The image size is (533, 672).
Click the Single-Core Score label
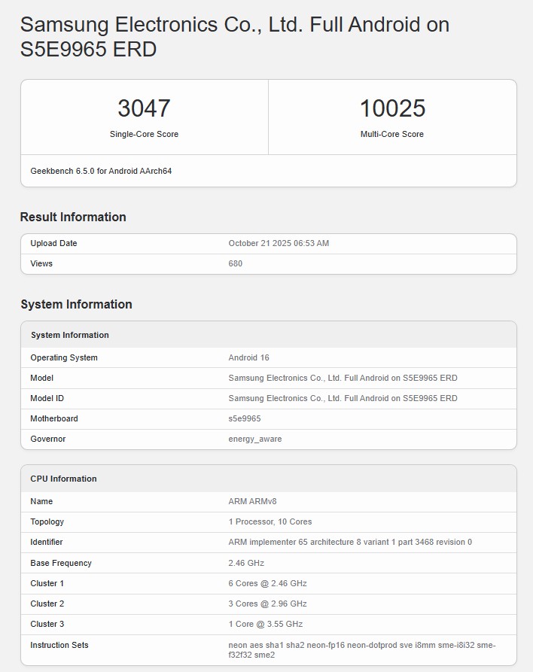(144, 134)
